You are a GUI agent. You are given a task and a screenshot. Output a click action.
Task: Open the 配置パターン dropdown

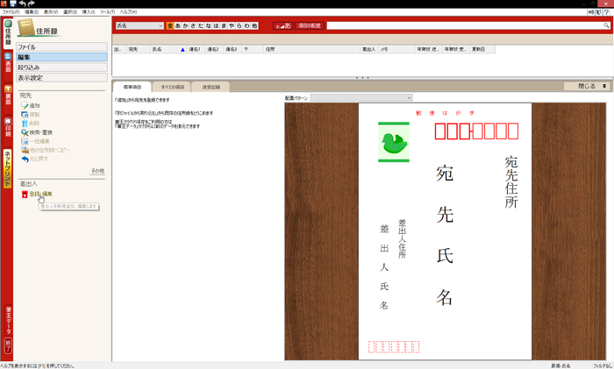click(361, 97)
